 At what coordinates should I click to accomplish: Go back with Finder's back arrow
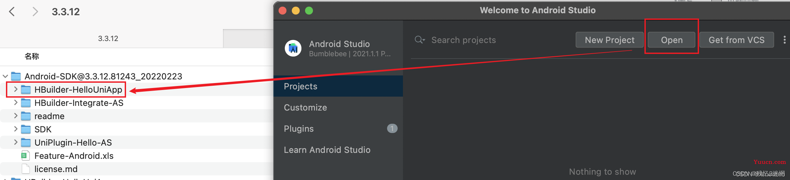(12, 12)
